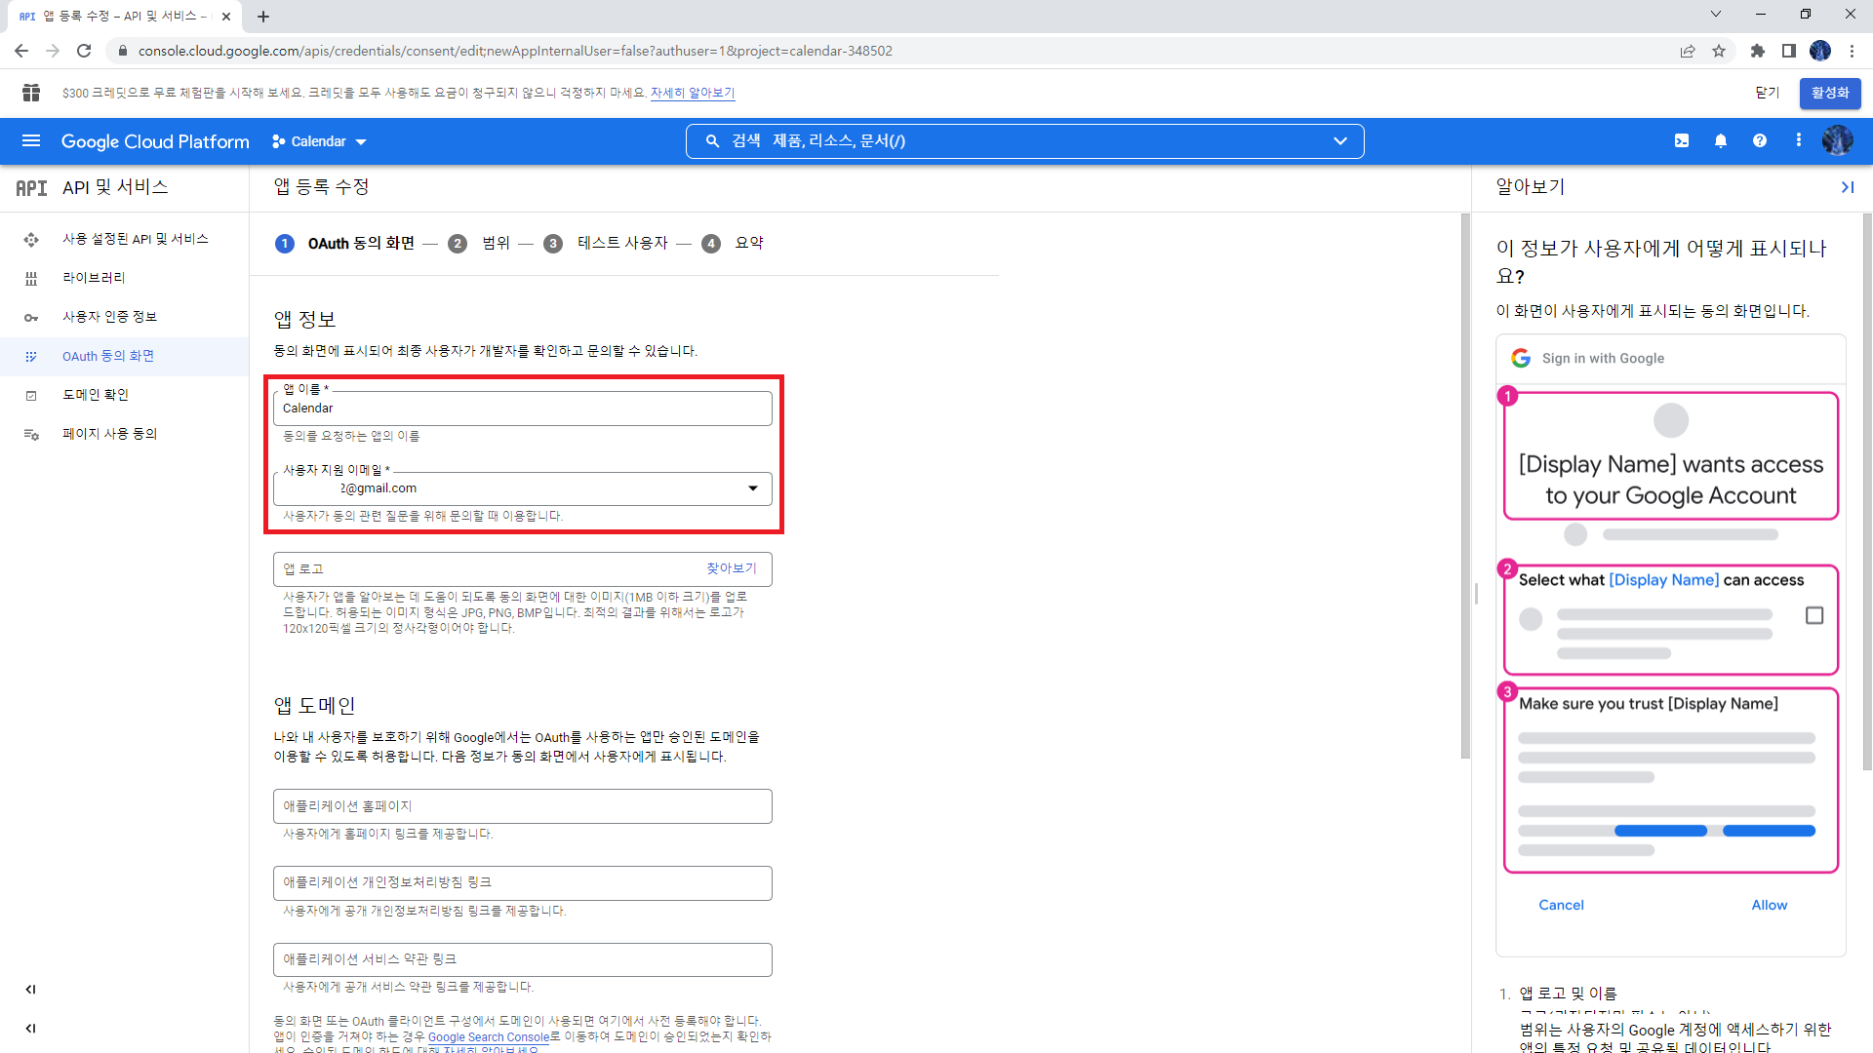Open 도메인 확인 in the sidebar
The width and height of the screenshot is (1873, 1053).
96,395
